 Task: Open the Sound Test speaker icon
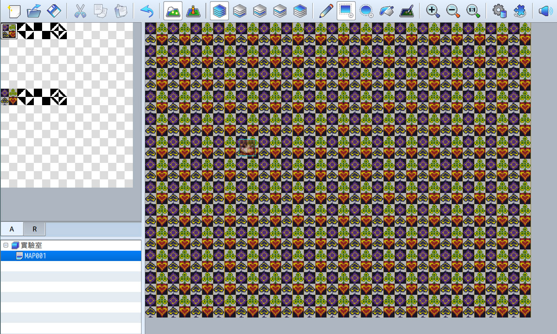pos(545,11)
